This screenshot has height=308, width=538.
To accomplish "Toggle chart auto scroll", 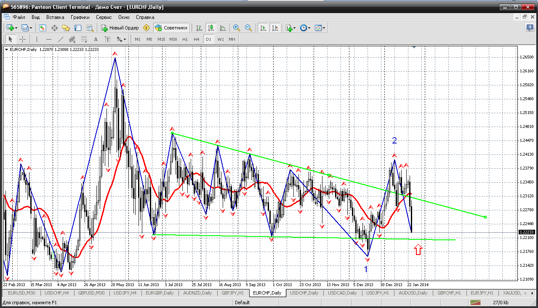I will click(x=263, y=28).
